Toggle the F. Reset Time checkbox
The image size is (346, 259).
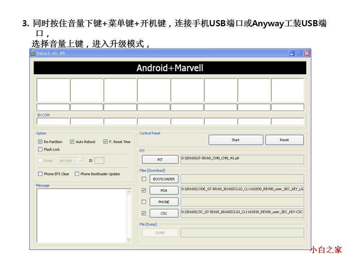[106, 142]
